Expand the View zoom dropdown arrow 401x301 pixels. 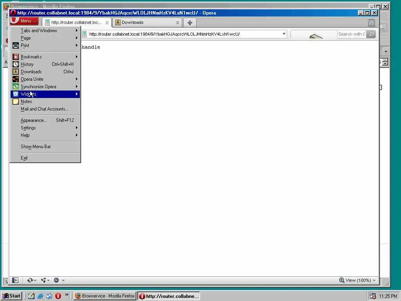pyautogui.click(x=374, y=281)
